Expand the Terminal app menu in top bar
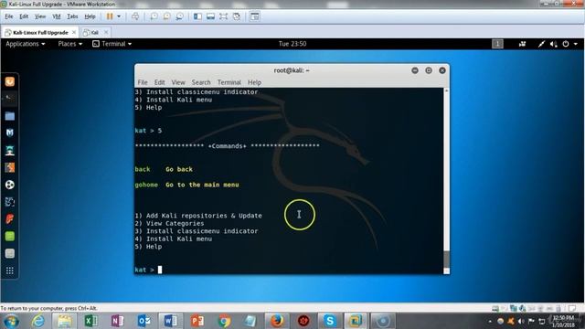Image resolution: width=585 pixels, height=329 pixels. pos(112,44)
